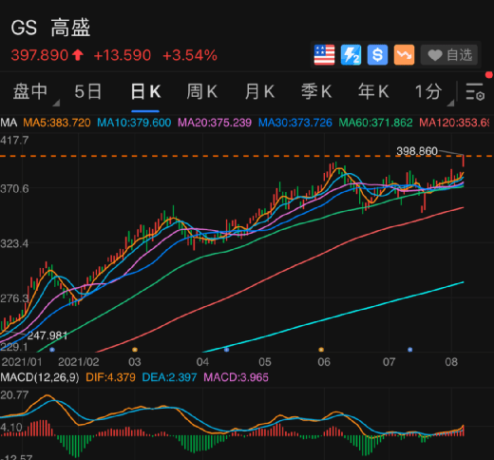Click the 08 date axis label

tap(451, 362)
